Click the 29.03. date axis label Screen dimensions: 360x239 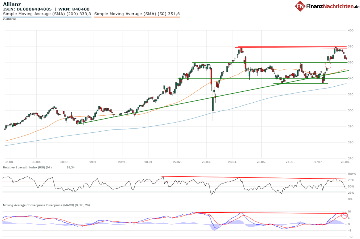coord(206,162)
